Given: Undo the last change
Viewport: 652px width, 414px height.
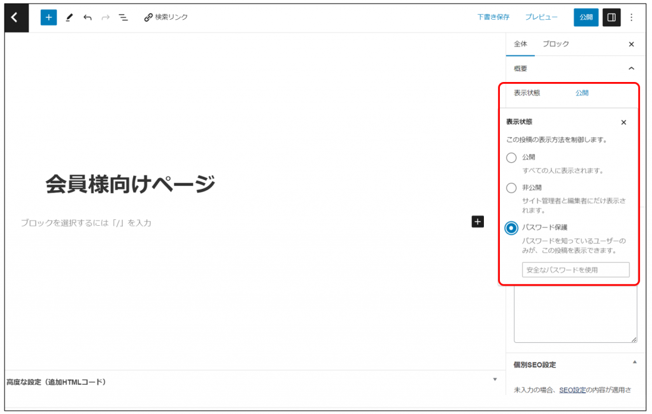Looking at the screenshot, I should tap(87, 18).
